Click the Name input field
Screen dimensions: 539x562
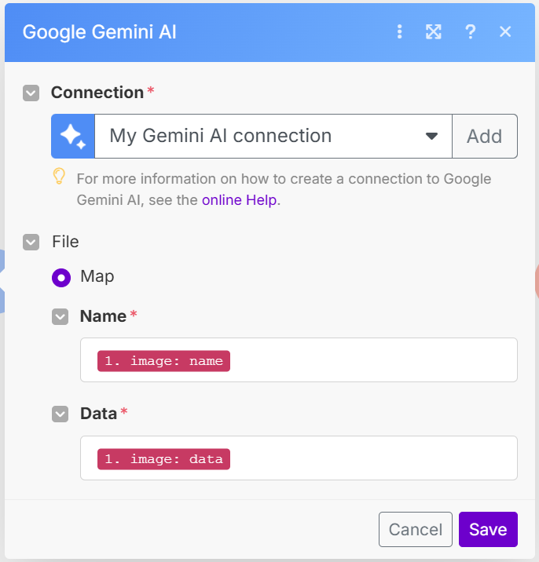click(x=369, y=360)
